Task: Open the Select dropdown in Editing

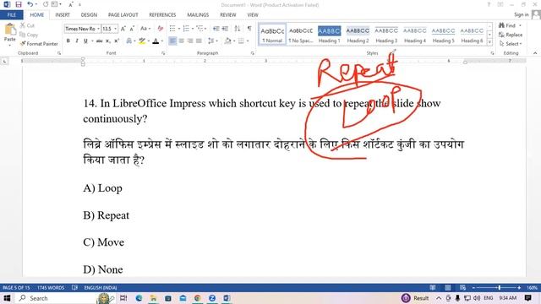Action: click(x=511, y=44)
